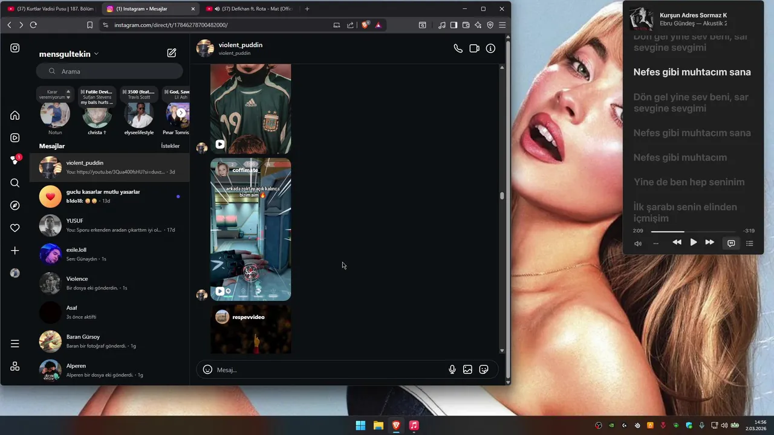Start a video call with violent_puddin
The height and width of the screenshot is (435, 774).
point(474,48)
